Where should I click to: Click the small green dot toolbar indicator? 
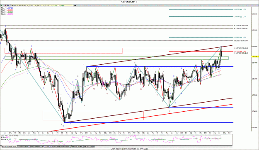click(x=2, y=6)
